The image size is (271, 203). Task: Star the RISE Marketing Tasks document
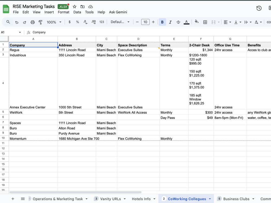click(75, 7)
